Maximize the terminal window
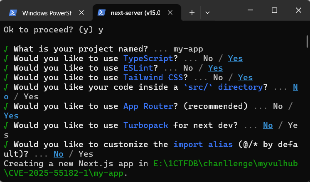Viewport: 310px width, 182px height. 274,10
